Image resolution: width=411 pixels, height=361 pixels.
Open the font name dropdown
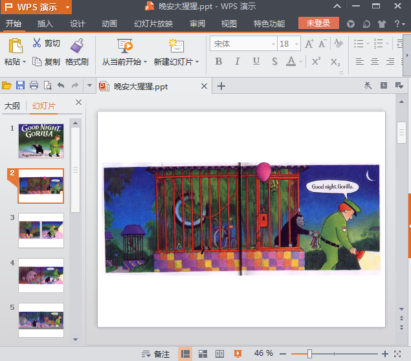(x=272, y=44)
